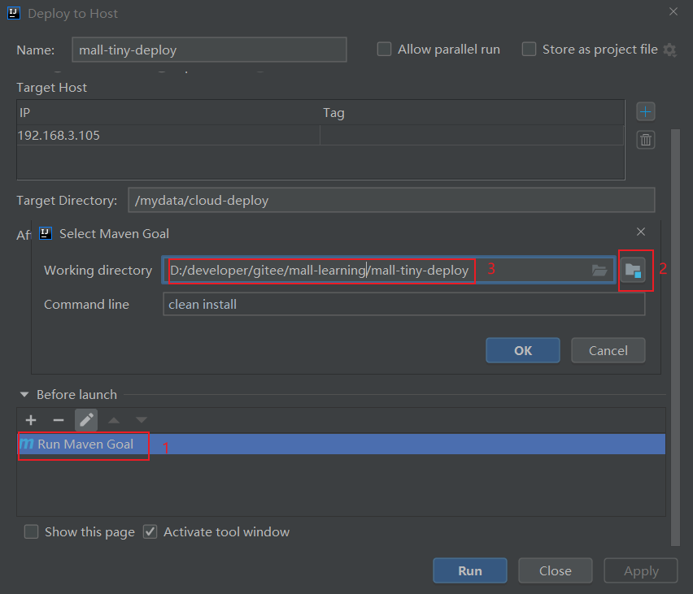Close the Select Maven Goal dialog
This screenshot has height=594, width=693.
641,233
